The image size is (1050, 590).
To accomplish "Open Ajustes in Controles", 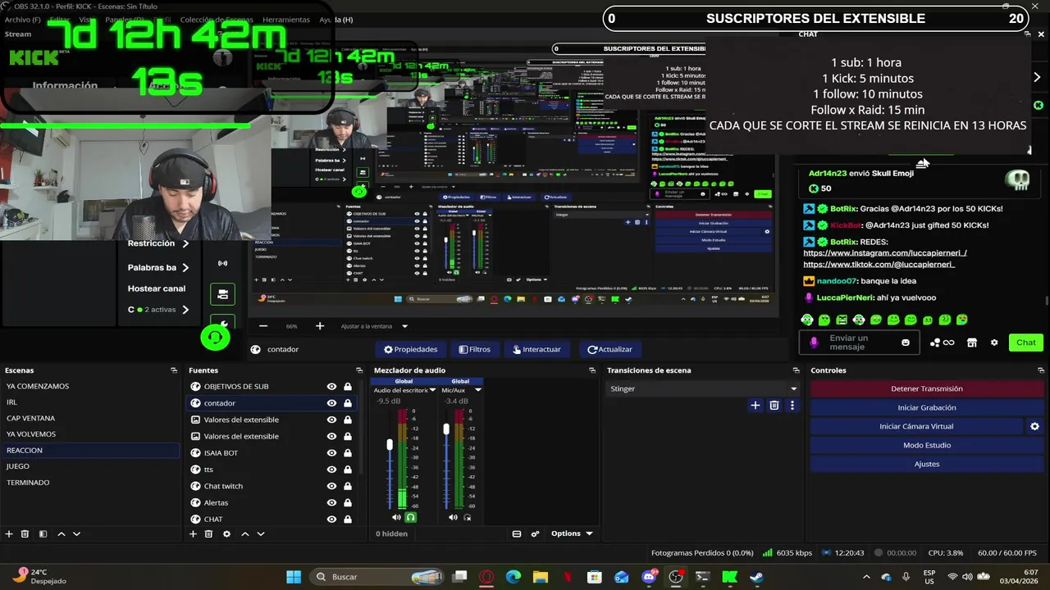I will (x=927, y=464).
